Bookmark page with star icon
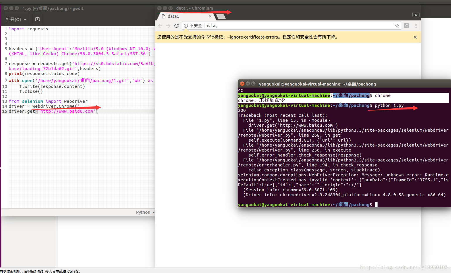The height and width of the screenshot is (273, 451). [x=397, y=26]
